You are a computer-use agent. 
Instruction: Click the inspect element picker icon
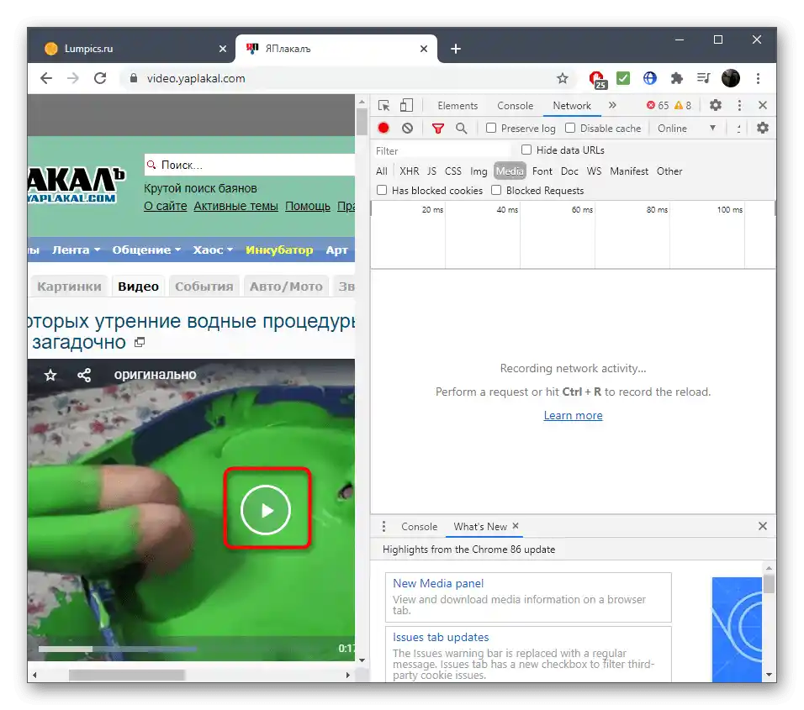click(383, 106)
